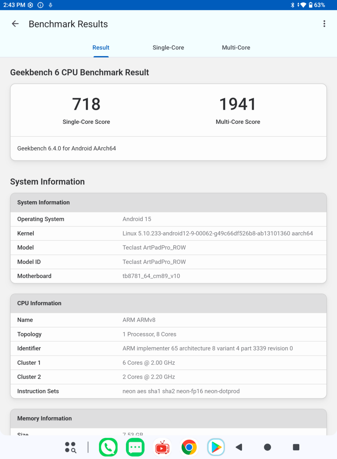This screenshot has width=337, height=459.
Task: Open the green Messages app
Action: (135, 447)
